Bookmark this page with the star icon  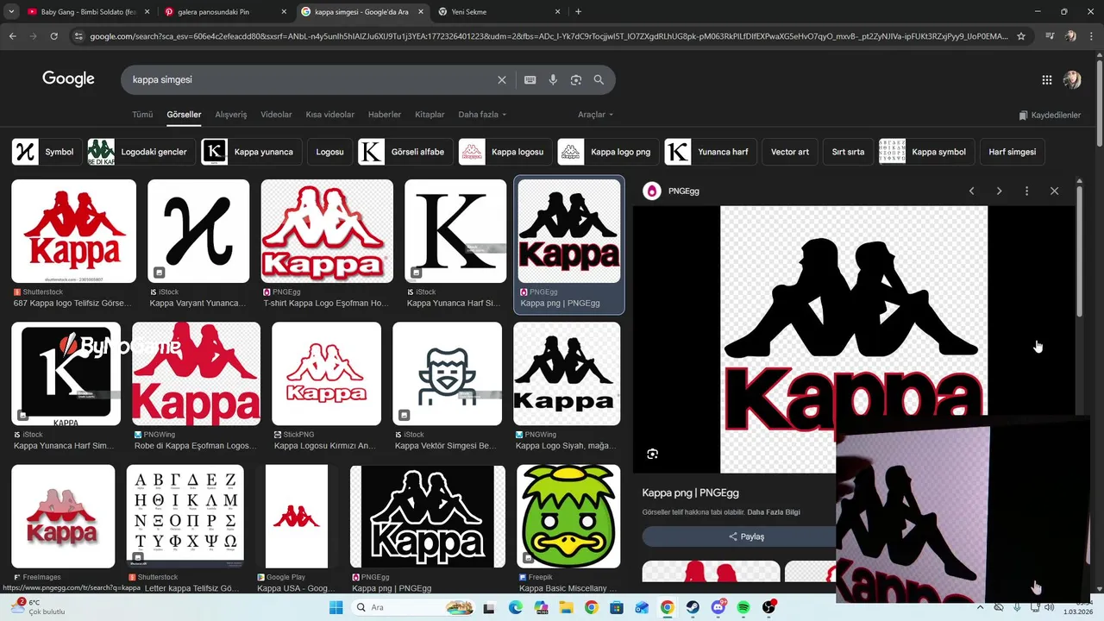coord(1021,36)
